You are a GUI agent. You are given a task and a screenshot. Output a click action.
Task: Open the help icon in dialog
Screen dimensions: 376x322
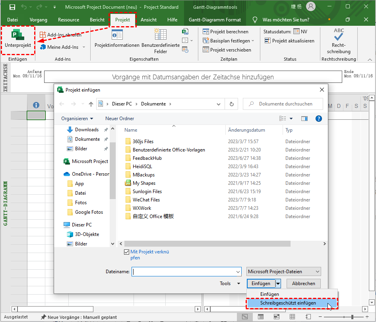pyautogui.click(x=318, y=118)
